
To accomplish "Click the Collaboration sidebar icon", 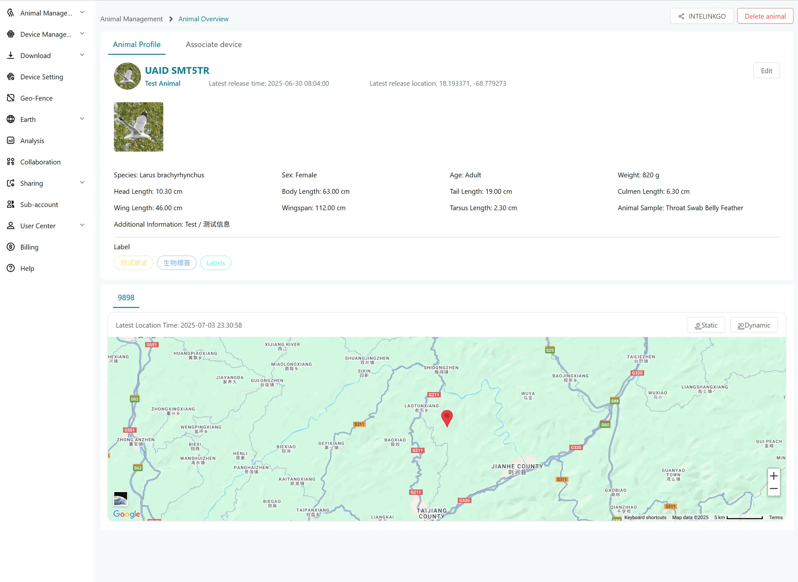I will pyautogui.click(x=11, y=162).
